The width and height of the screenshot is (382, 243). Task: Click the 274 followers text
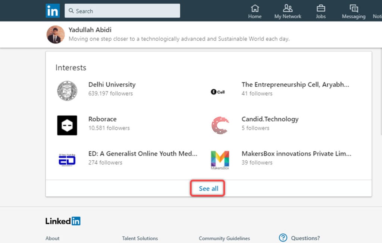pos(105,163)
